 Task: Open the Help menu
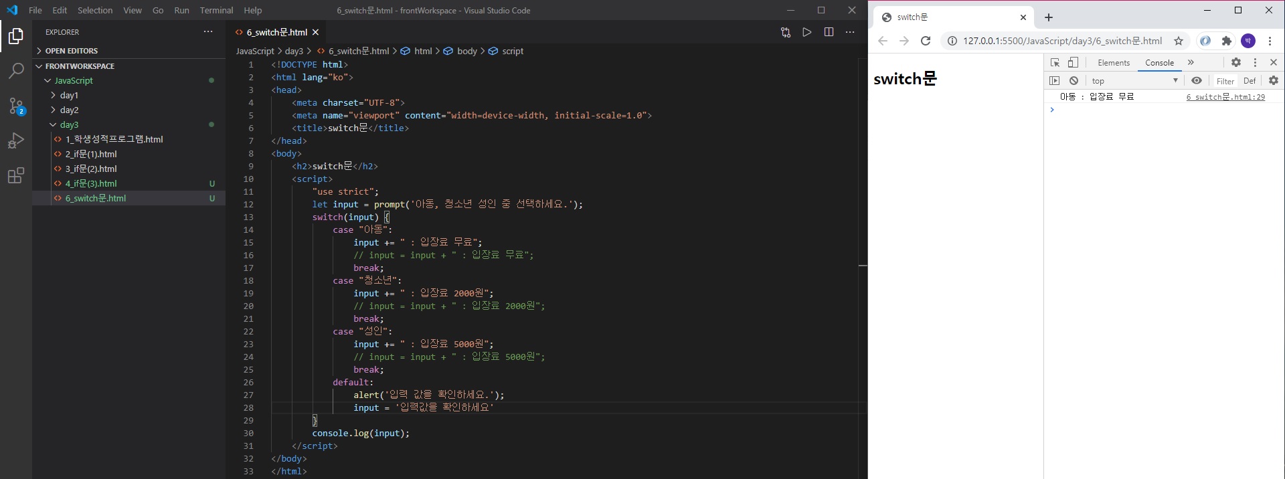tap(253, 10)
